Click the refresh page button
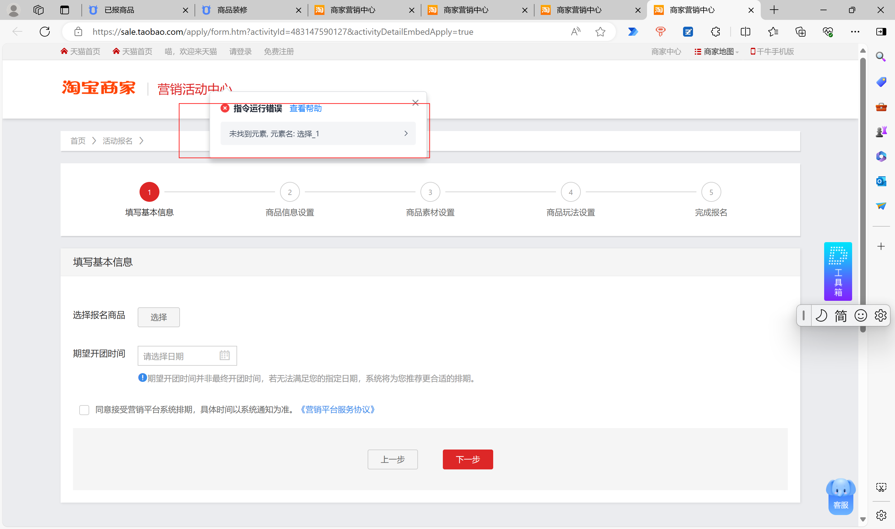 [44, 32]
